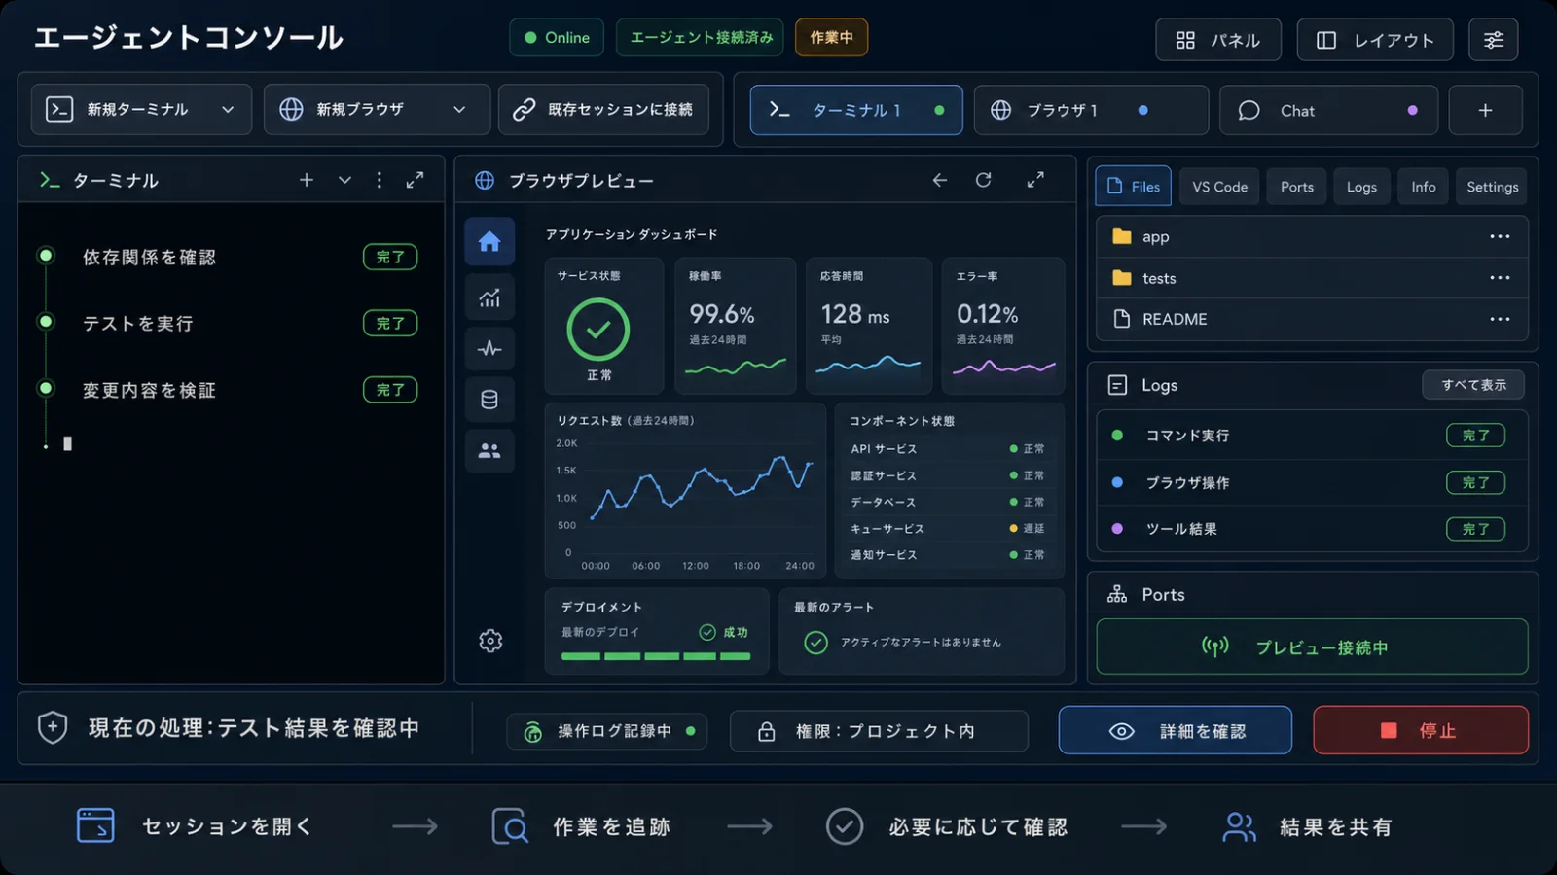
Task: Select the コマンド実行 log entry
Action: (1312, 436)
